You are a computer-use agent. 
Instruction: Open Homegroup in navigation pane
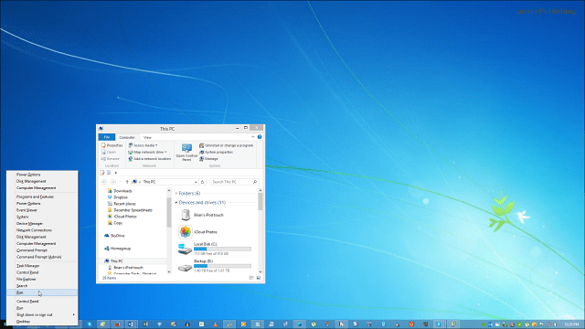point(117,249)
